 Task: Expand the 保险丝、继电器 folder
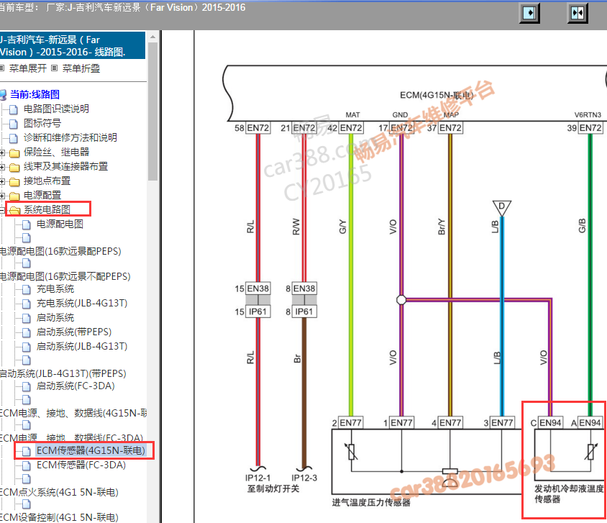pos(2,153)
